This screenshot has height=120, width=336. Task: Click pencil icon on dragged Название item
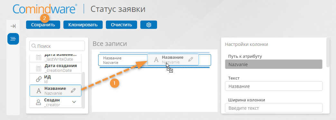pos(191,59)
